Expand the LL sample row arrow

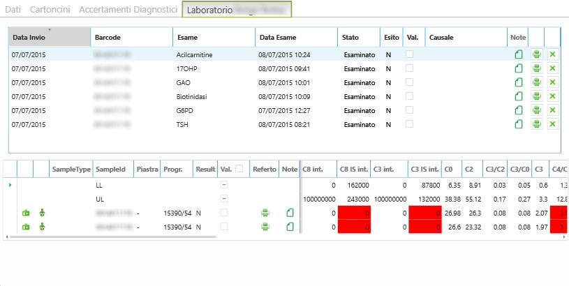(9, 185)
